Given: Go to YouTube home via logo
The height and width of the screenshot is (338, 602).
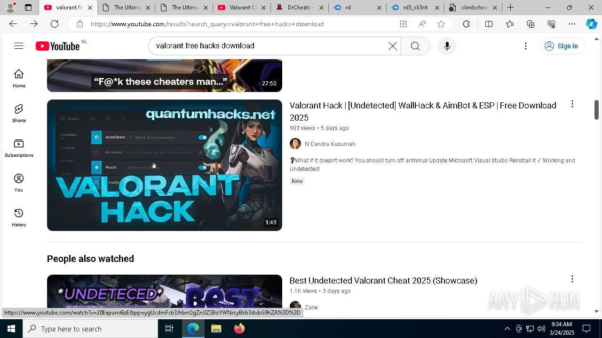Looking at the screenshot, I should coord(58,46).
